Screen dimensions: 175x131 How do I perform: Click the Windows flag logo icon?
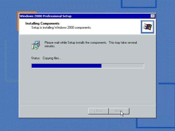(x=147, y=27)
